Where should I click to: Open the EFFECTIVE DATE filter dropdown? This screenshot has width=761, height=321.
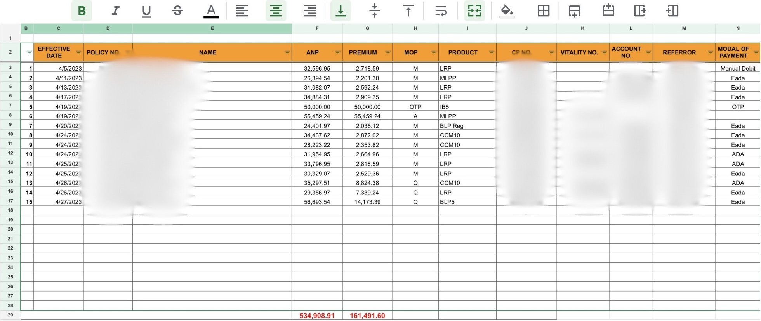[x=78, y=52]
